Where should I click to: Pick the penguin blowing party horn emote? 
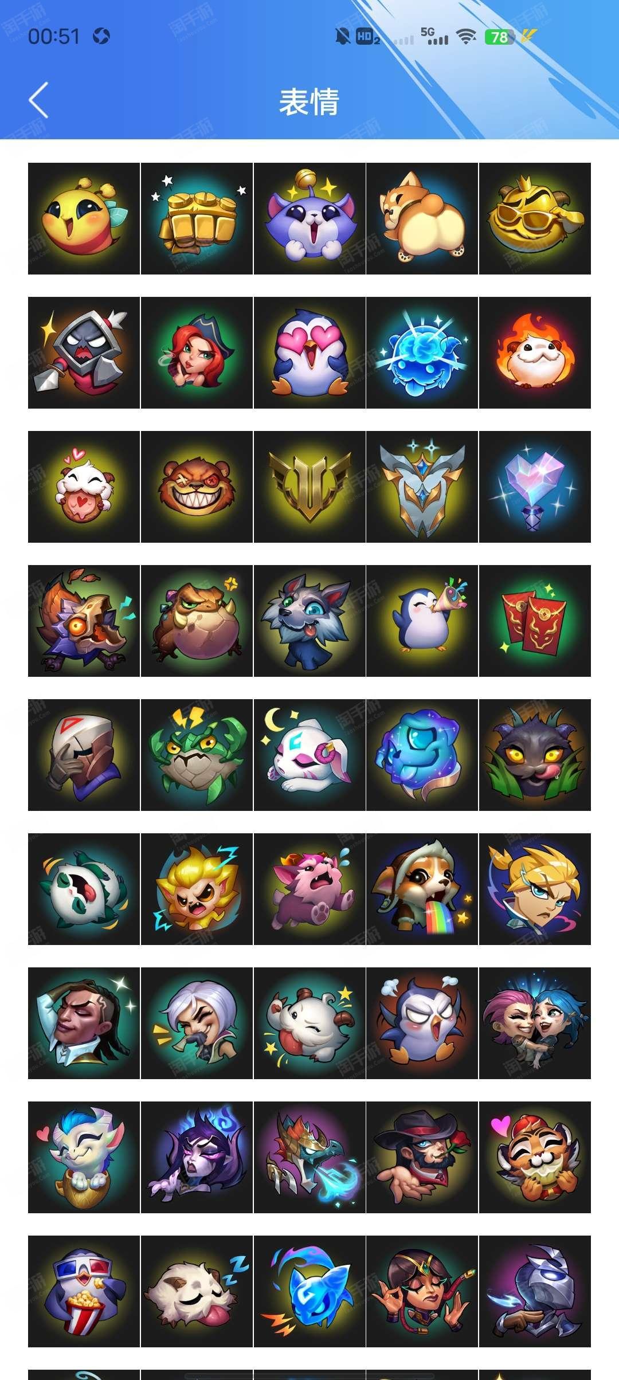422,621
